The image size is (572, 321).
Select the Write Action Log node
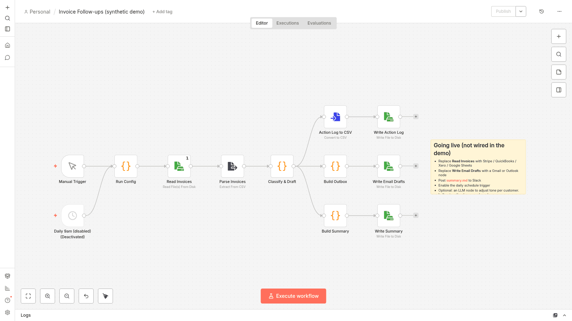pyautogui.click(x=389, y=117)
